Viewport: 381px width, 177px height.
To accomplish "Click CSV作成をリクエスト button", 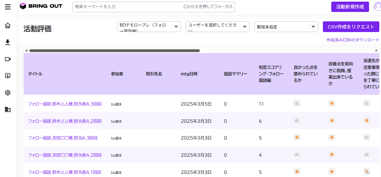I will [x=351, y=27].
